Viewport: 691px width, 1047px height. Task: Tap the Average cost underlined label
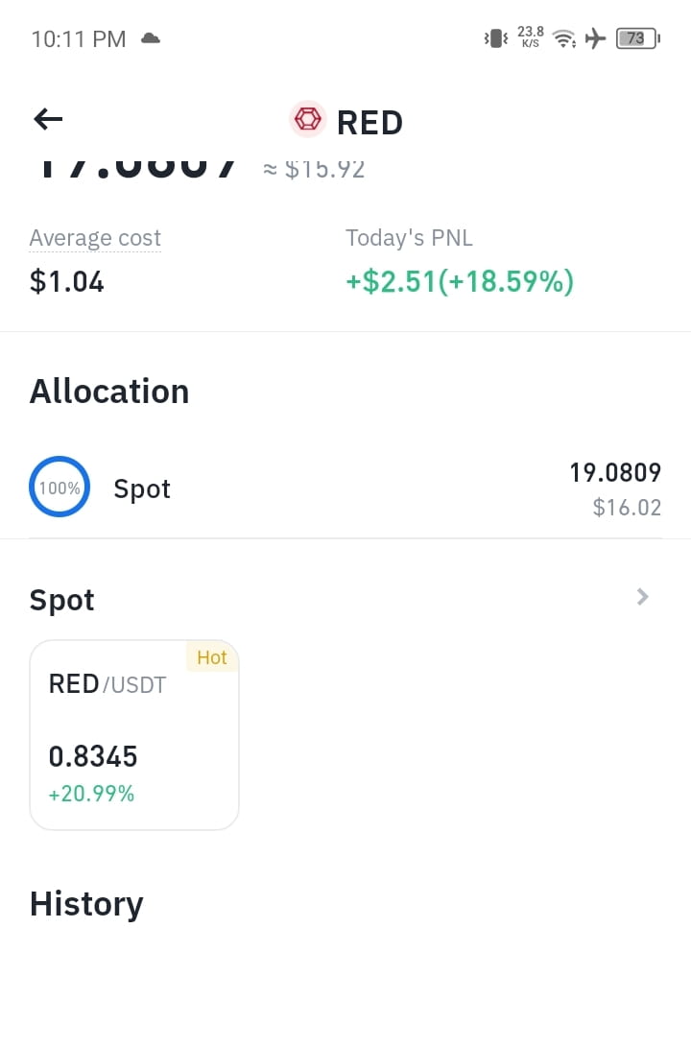tap(95, 238)
